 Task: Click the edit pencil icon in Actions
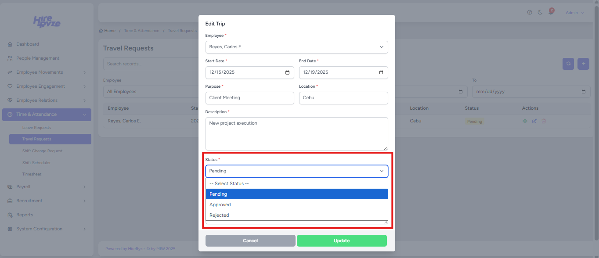click(534, 121)
